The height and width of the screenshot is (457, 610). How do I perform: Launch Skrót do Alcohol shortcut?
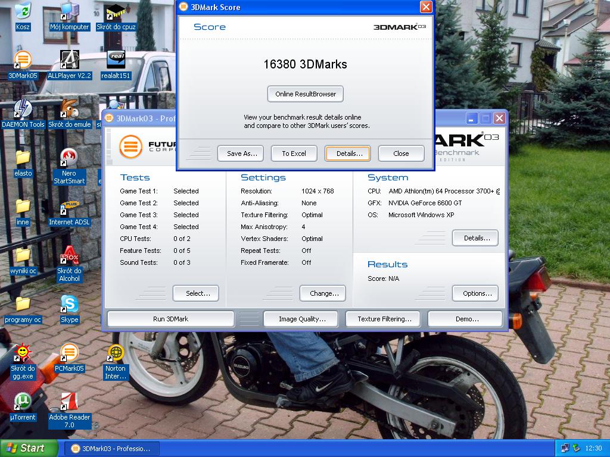point(70,264)
